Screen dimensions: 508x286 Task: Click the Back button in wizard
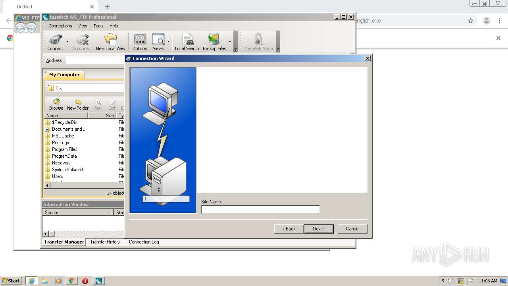tap(289, 229)
